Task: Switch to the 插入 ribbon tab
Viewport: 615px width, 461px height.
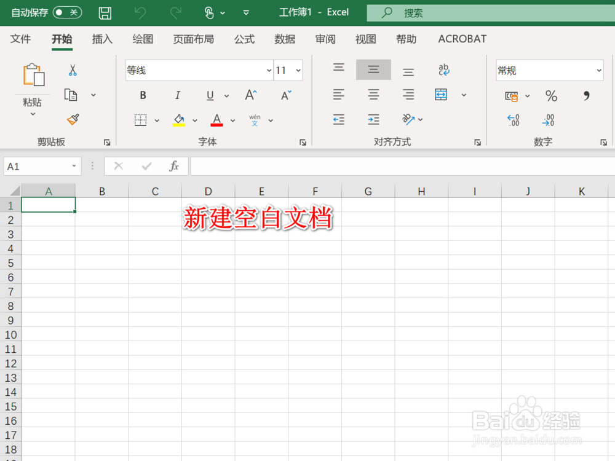Action: coord(102,39)
